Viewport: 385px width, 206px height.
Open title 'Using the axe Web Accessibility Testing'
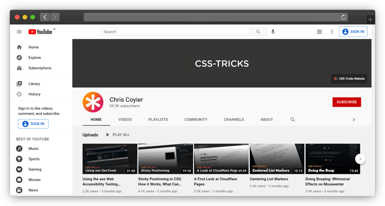point(102,182)
